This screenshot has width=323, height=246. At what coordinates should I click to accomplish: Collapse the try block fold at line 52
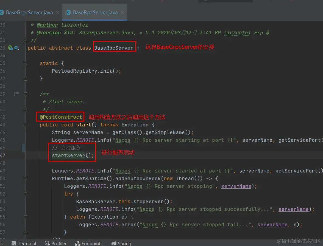coord(25,194)
